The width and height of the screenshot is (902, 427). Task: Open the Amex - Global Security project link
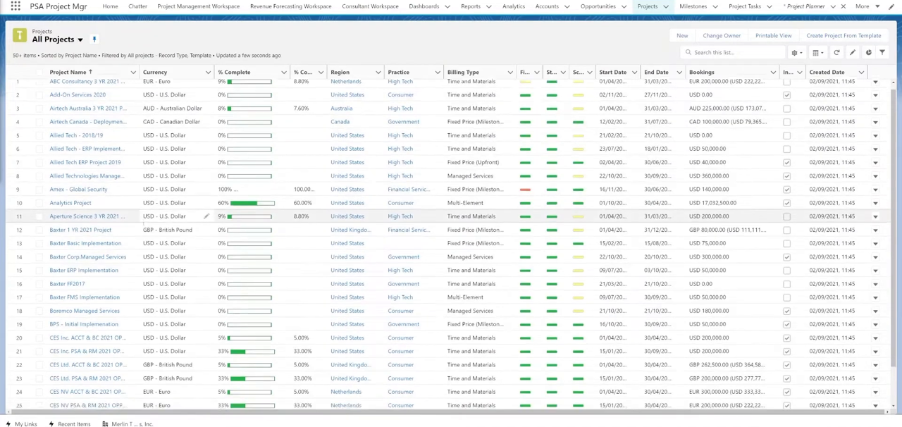pos(78,190)
